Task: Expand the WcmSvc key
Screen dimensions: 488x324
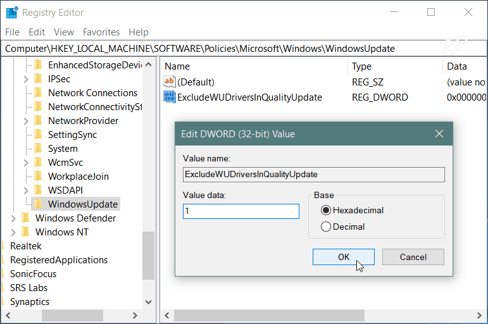Action: 26,163
